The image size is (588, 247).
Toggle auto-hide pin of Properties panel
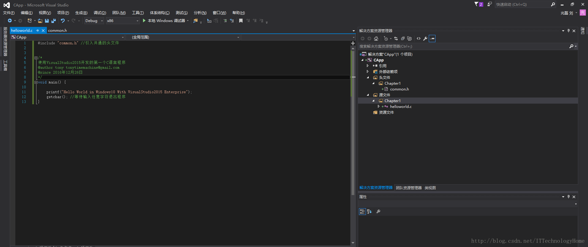pos(568,197)
